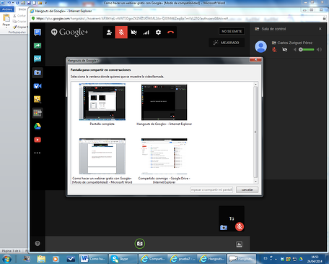Click the invite people icon

(x=109, y=33)
